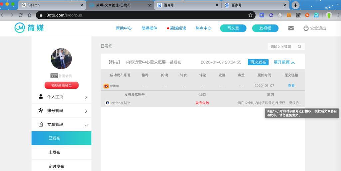341x171 pixels.
Task: Click the purple round extension icon
Action: coord(271,15)
